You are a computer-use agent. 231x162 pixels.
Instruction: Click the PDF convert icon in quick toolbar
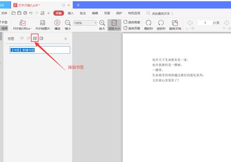tap(42, 13)
